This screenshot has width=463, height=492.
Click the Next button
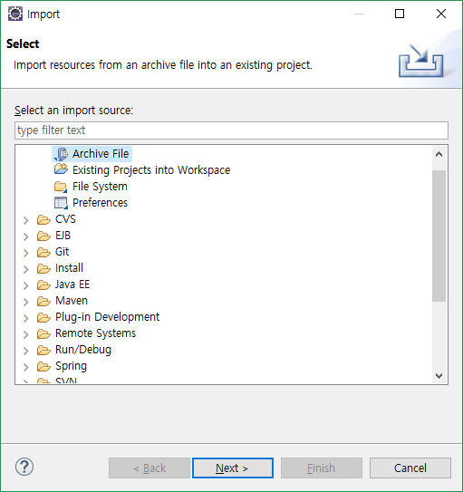[x=233, y=468]
